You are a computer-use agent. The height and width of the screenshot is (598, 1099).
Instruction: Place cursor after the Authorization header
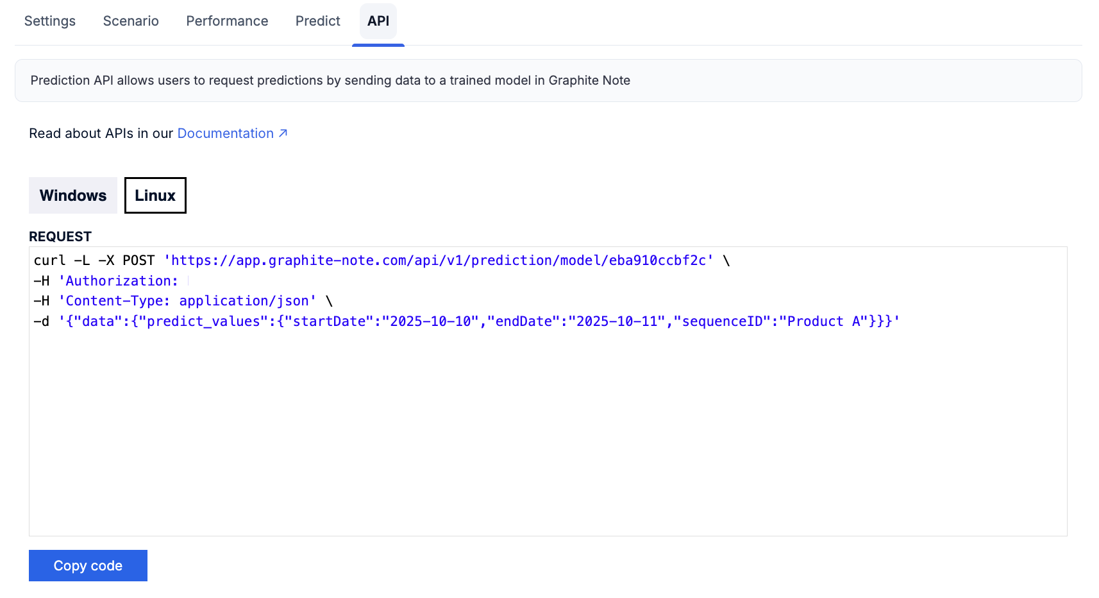click(183, 281)
